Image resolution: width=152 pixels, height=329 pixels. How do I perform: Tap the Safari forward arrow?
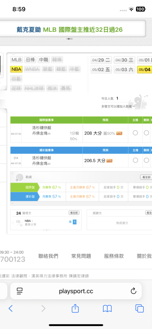pos(43,308)
